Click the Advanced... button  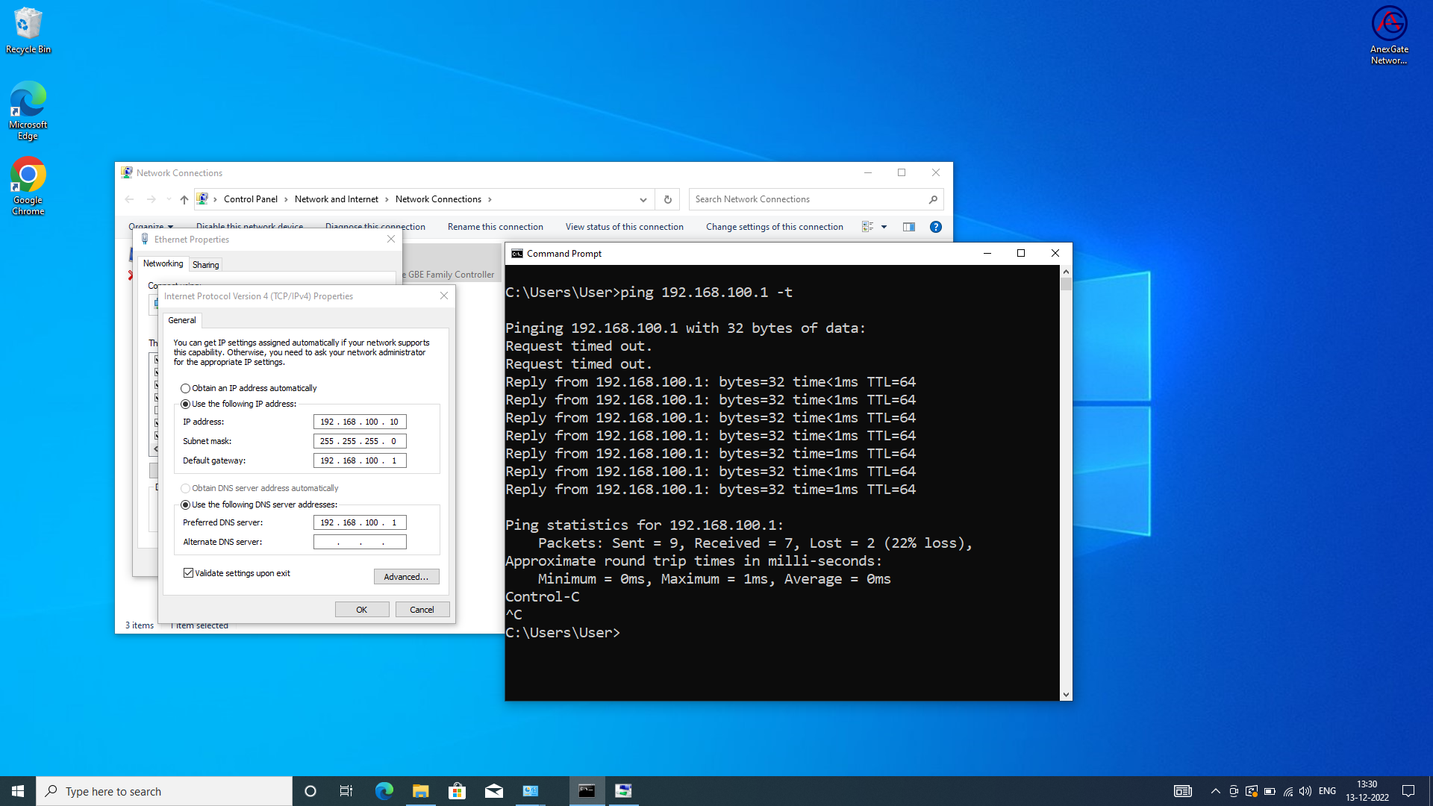[x=406, y=577]
